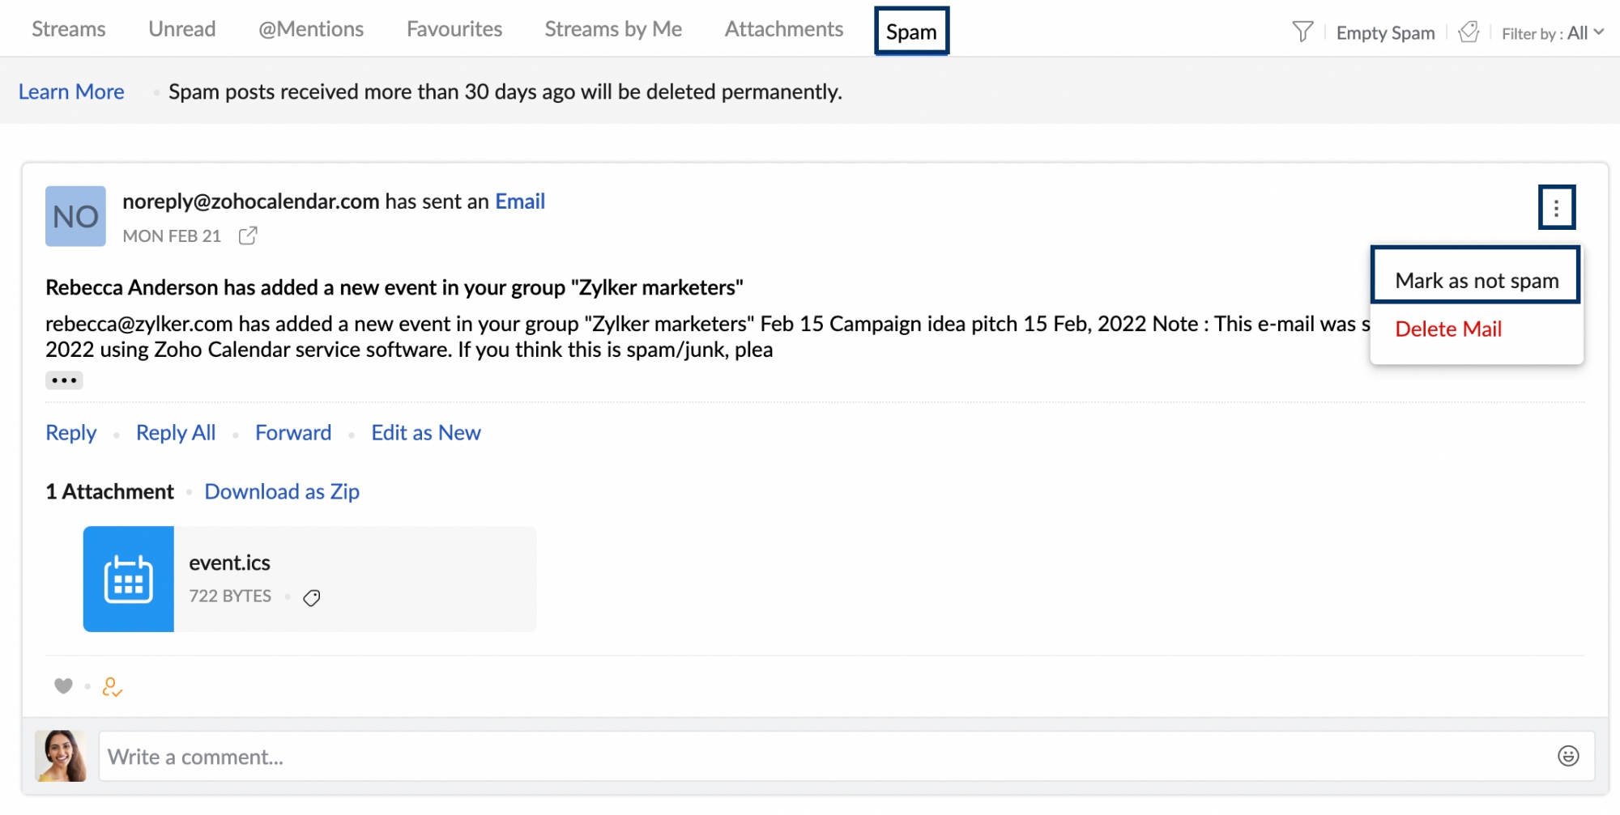Click the Learn More link

pos(71,91)
